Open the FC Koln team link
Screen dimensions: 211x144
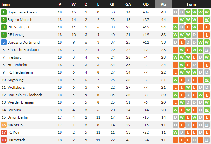point(14,132)
